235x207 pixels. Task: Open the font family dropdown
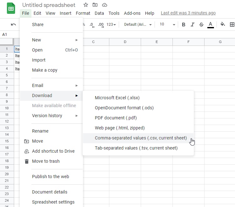pos(138,25)
